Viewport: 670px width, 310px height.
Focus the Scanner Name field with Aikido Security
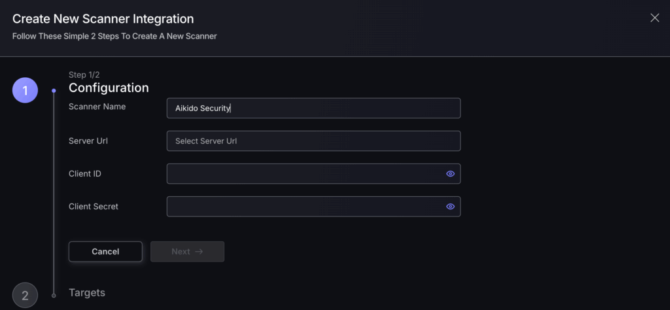pos(313,108)
